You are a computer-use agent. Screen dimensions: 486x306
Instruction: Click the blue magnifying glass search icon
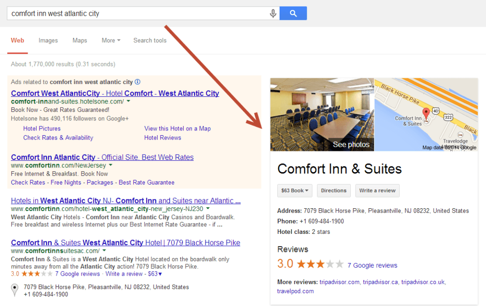(x=293, y=13)
